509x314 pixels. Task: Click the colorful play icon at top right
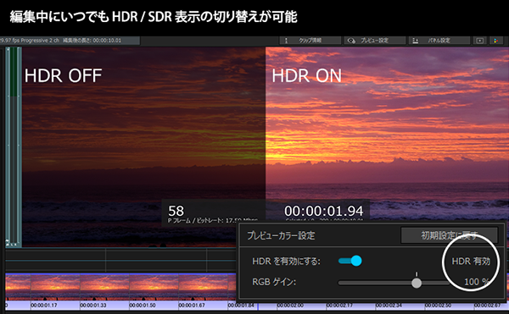tap(495, 41)
